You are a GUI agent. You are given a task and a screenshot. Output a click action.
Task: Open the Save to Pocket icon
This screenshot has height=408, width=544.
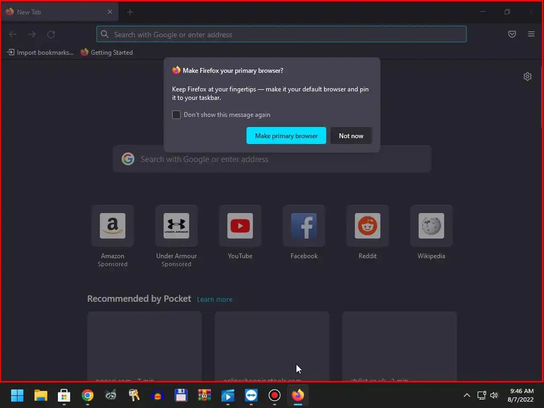pos(512,34)
